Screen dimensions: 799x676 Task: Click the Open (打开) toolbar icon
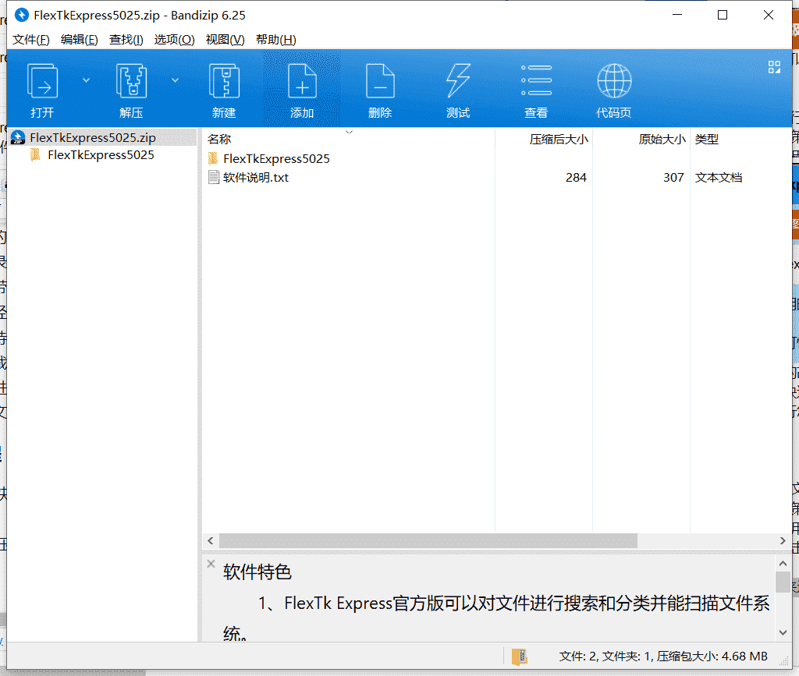(42, 81)
